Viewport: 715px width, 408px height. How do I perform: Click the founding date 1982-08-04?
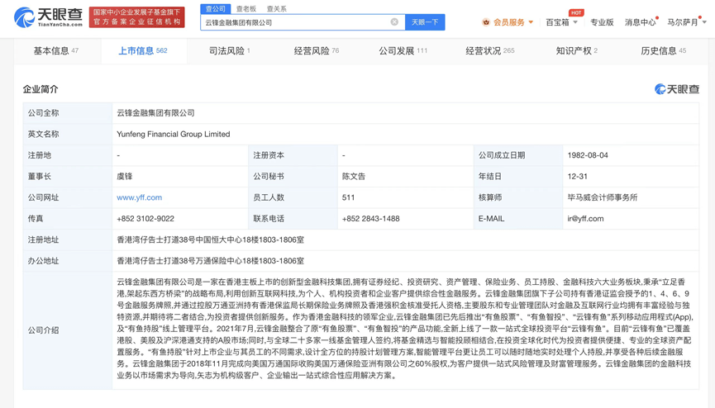click(x=588, y=155)
